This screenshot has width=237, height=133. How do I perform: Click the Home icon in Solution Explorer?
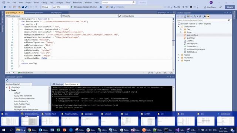point(185,16)
